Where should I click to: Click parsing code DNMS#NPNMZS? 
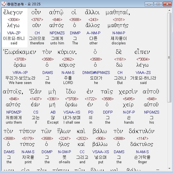(96, 73)
